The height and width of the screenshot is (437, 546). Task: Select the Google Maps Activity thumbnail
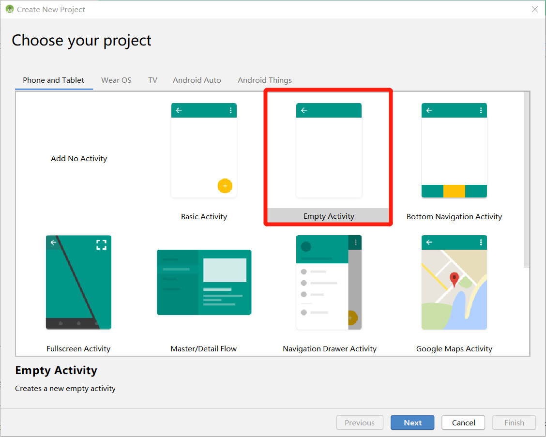[x=454, y=283]
